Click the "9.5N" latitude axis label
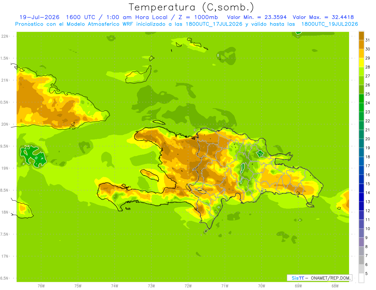 [5, 146]
